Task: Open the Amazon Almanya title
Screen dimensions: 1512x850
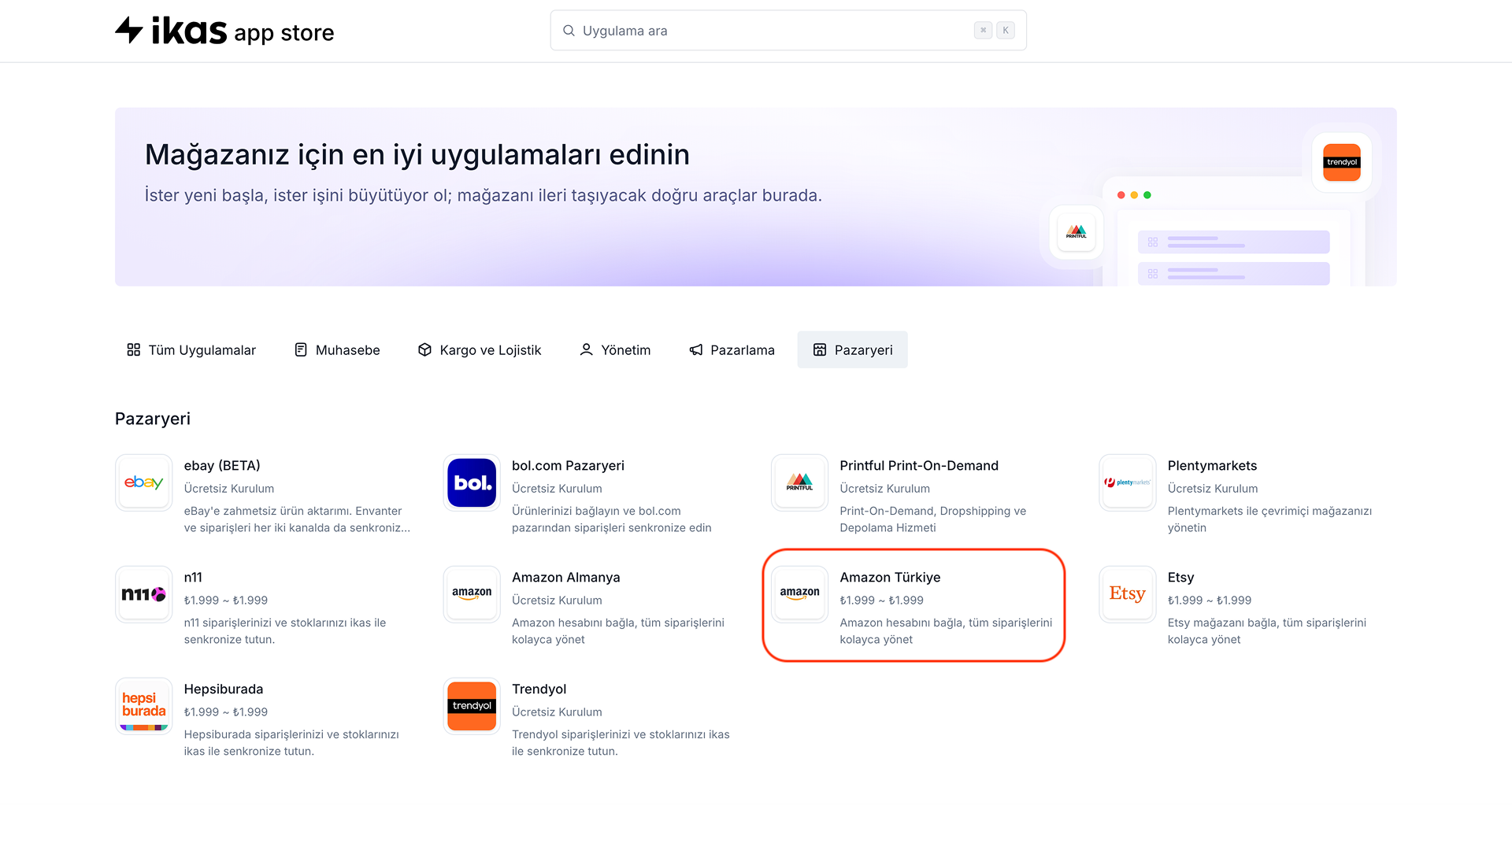Action: [x=565, y=578]
